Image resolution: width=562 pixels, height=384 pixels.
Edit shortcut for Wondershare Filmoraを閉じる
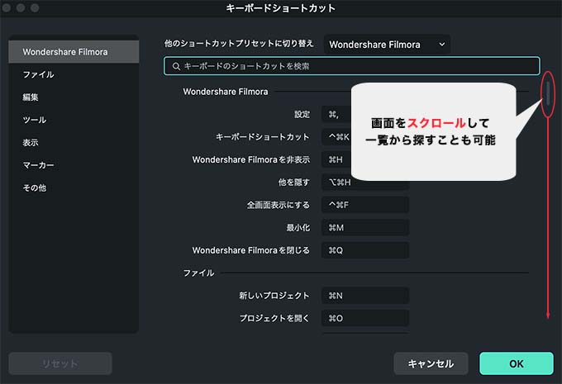point(365,250)
